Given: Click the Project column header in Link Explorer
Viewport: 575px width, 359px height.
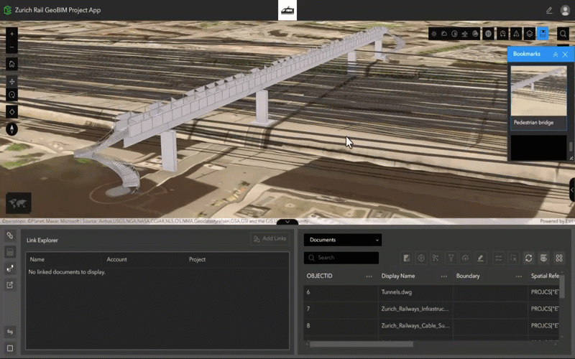Looking at the screenshot, I should click(197, 259).
